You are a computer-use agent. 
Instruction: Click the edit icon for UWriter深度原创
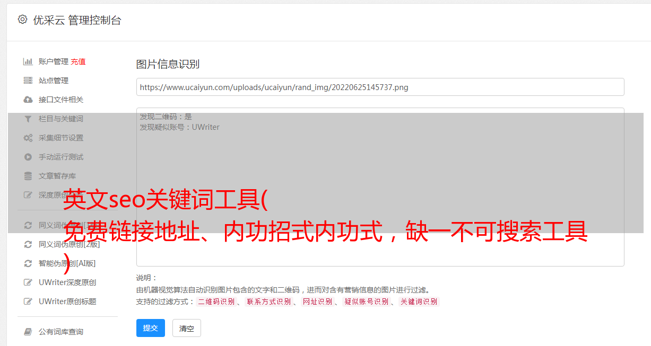(x=28, y=282)
